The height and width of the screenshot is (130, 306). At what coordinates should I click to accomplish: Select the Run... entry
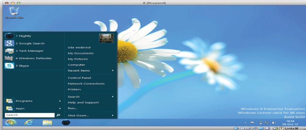(72, 108)
